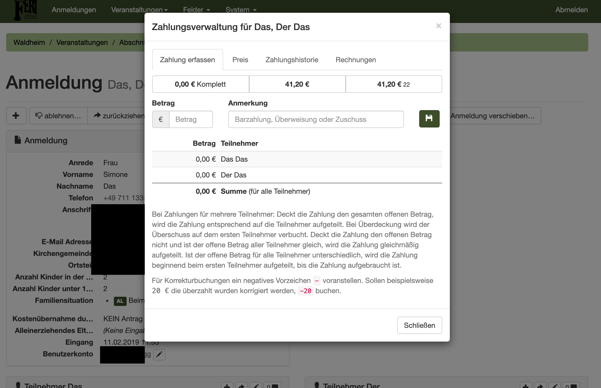The height and width of the screenshot is (388, 601).
Task: Click the 0,00 € Komplett button
Action: [200, 84]
